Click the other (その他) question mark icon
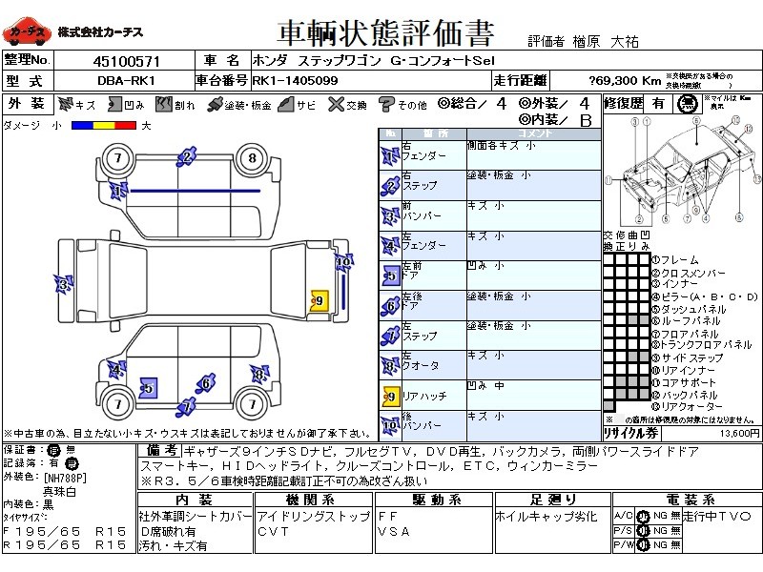 pos(386,105)
